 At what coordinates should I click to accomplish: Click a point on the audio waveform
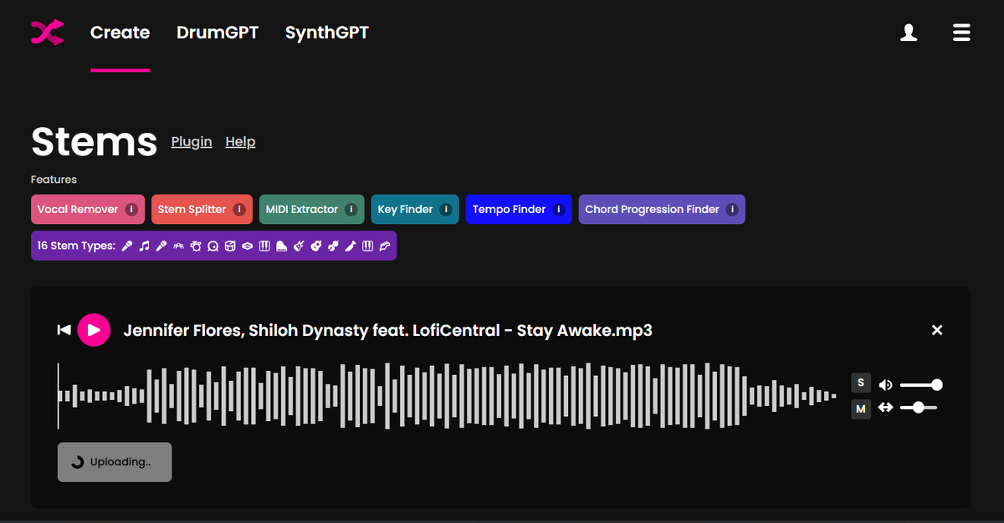(x=447, y=395)
